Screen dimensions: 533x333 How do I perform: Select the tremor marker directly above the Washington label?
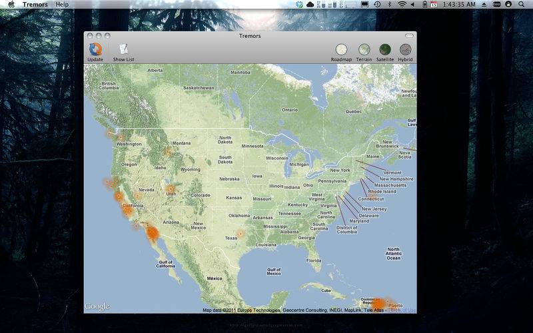[121, 138]
